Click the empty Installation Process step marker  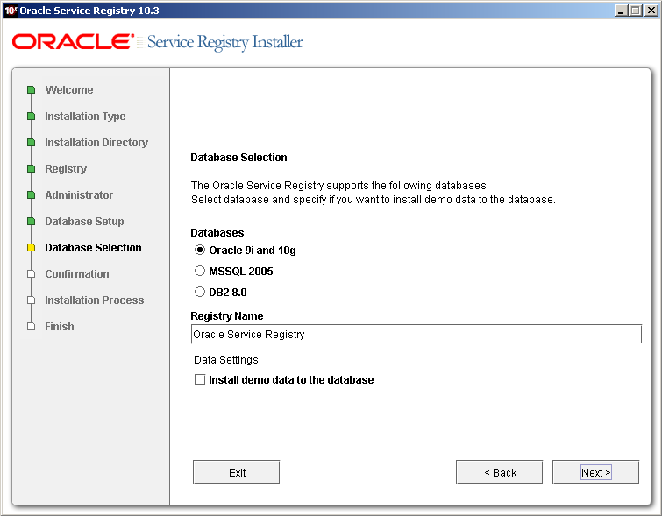tap(31, 300)
